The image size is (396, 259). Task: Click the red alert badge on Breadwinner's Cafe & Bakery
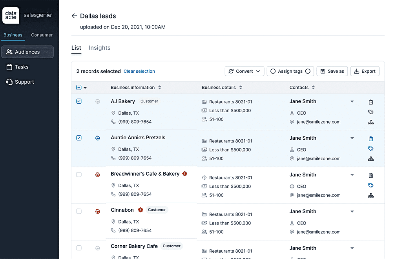click(184, 173)
